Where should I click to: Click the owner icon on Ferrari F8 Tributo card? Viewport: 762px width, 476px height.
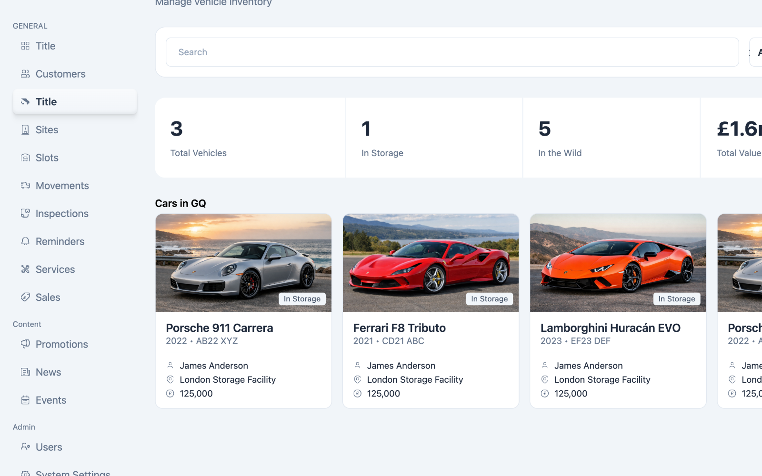pos(357,366)
